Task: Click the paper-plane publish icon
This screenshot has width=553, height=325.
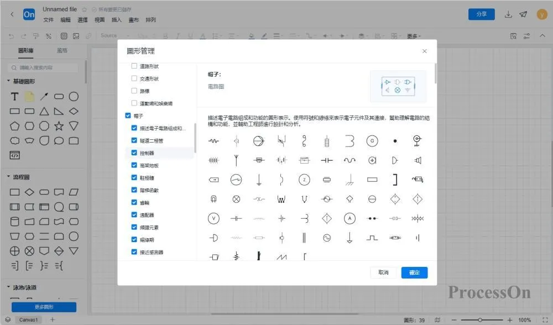Action: point(523,14)
